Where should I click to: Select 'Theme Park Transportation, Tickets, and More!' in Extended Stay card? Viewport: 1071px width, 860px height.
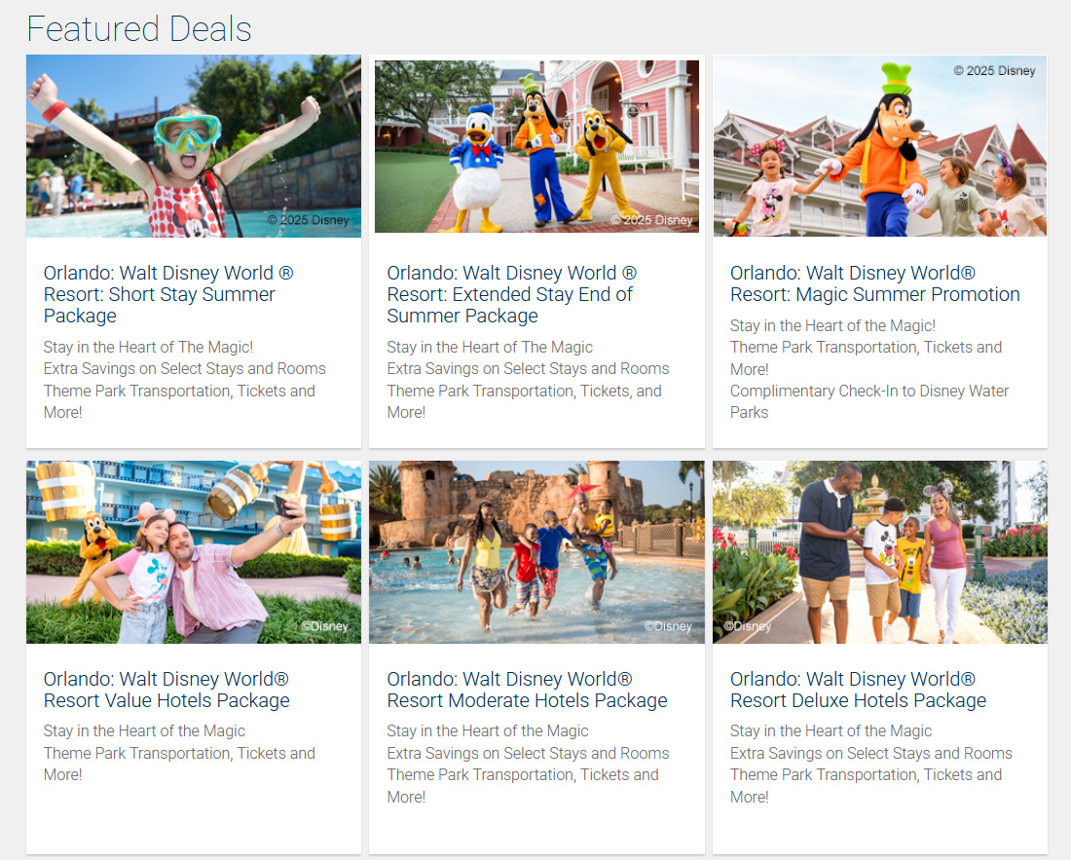tap(525, 401)
